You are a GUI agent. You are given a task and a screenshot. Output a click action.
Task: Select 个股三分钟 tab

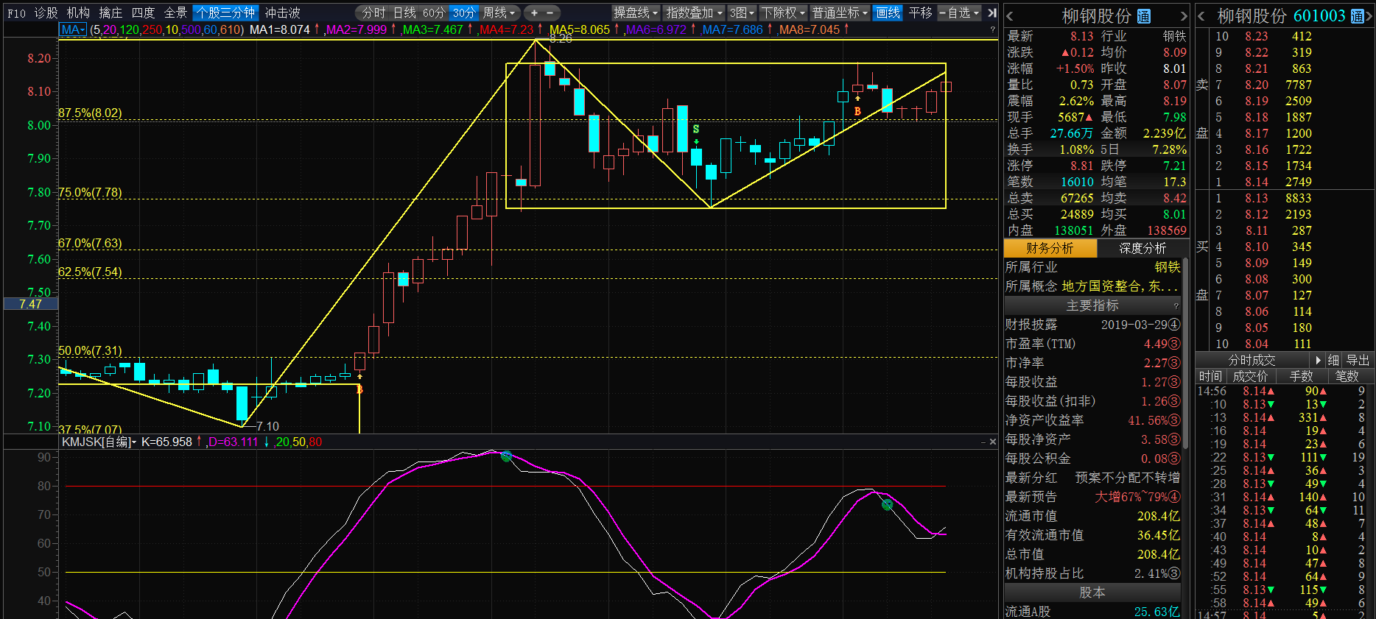tap(225, 13)
